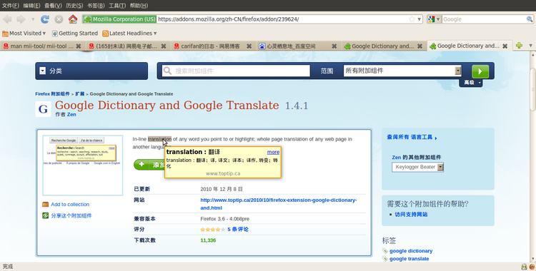This screenshot has height=271, width=536.
Task: Click the 'more' link in translation popup
Action: 273,152
